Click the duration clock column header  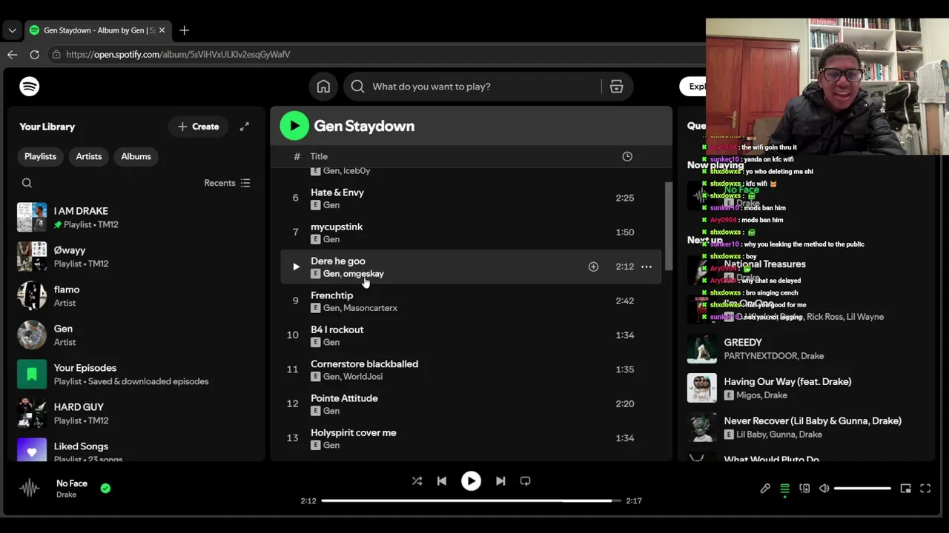[627, 156]
